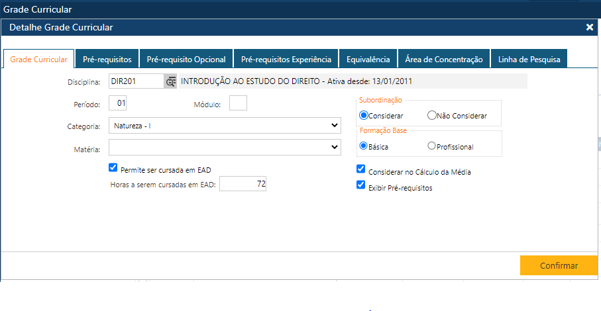Select the Não Considerar radio option
601x311 pixels.
pos(432,115)
